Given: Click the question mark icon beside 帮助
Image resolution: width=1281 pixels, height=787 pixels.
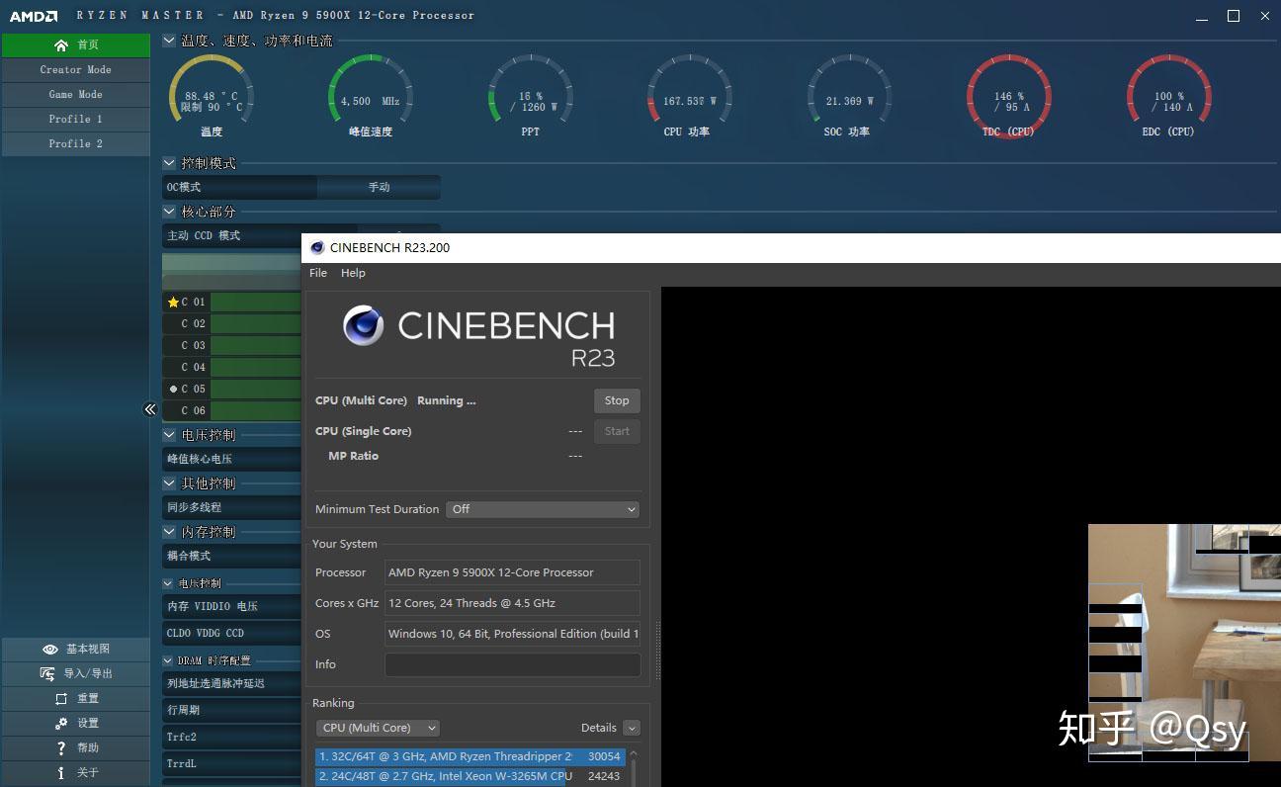Looking at the screenshot, I should [x=61, y=748].
